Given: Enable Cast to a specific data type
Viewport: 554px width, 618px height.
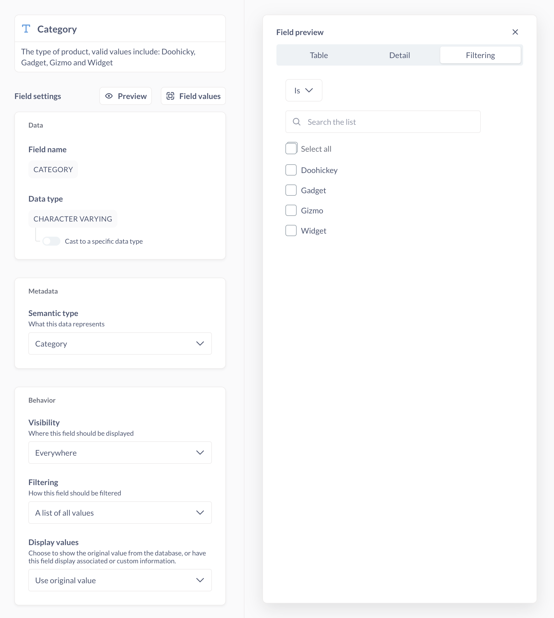Looking at the screenshot, I should pos(51,241).
